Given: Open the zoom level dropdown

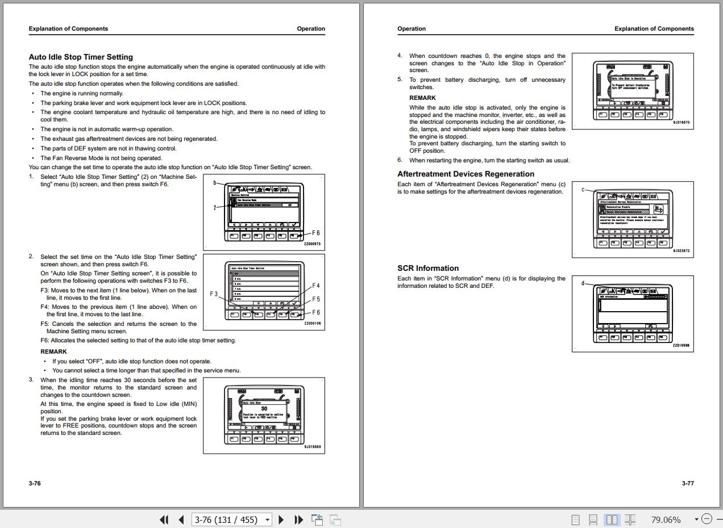Looking at the screenshot, I should click(x=696, y=519).
